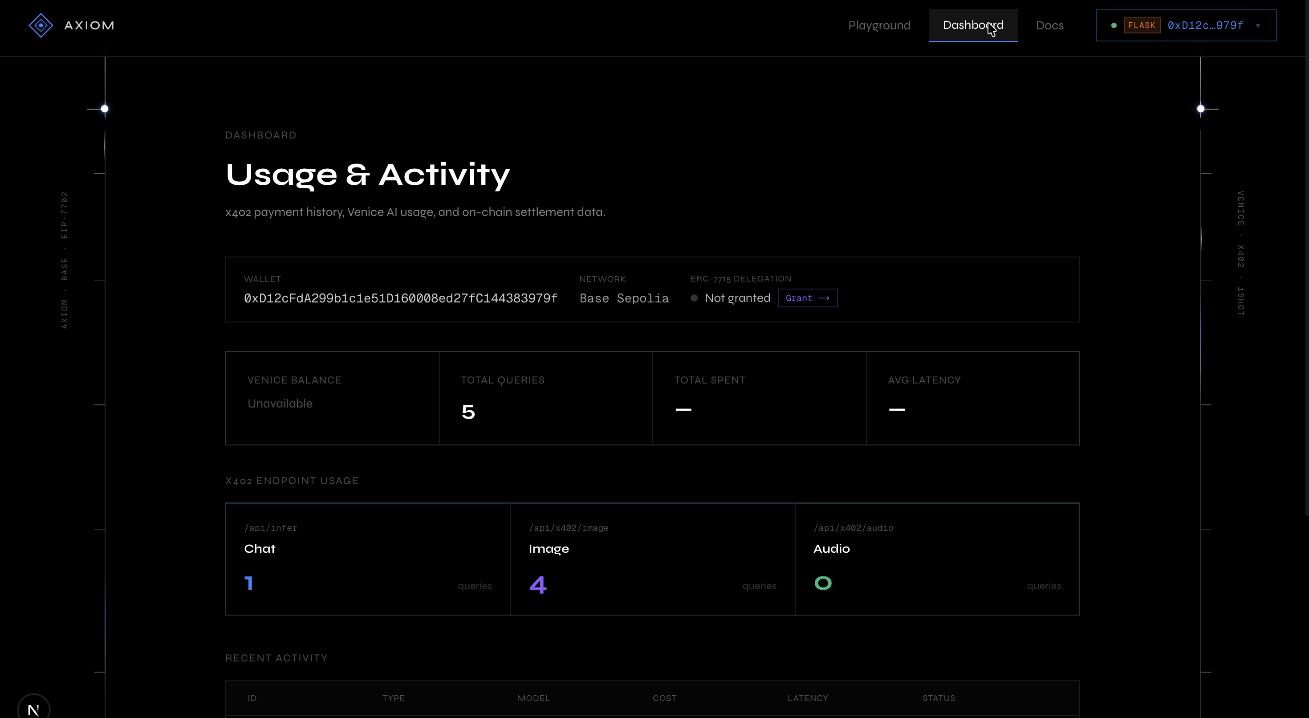
Task: Click the Audio query count 0
Action: tap(823, 583)
